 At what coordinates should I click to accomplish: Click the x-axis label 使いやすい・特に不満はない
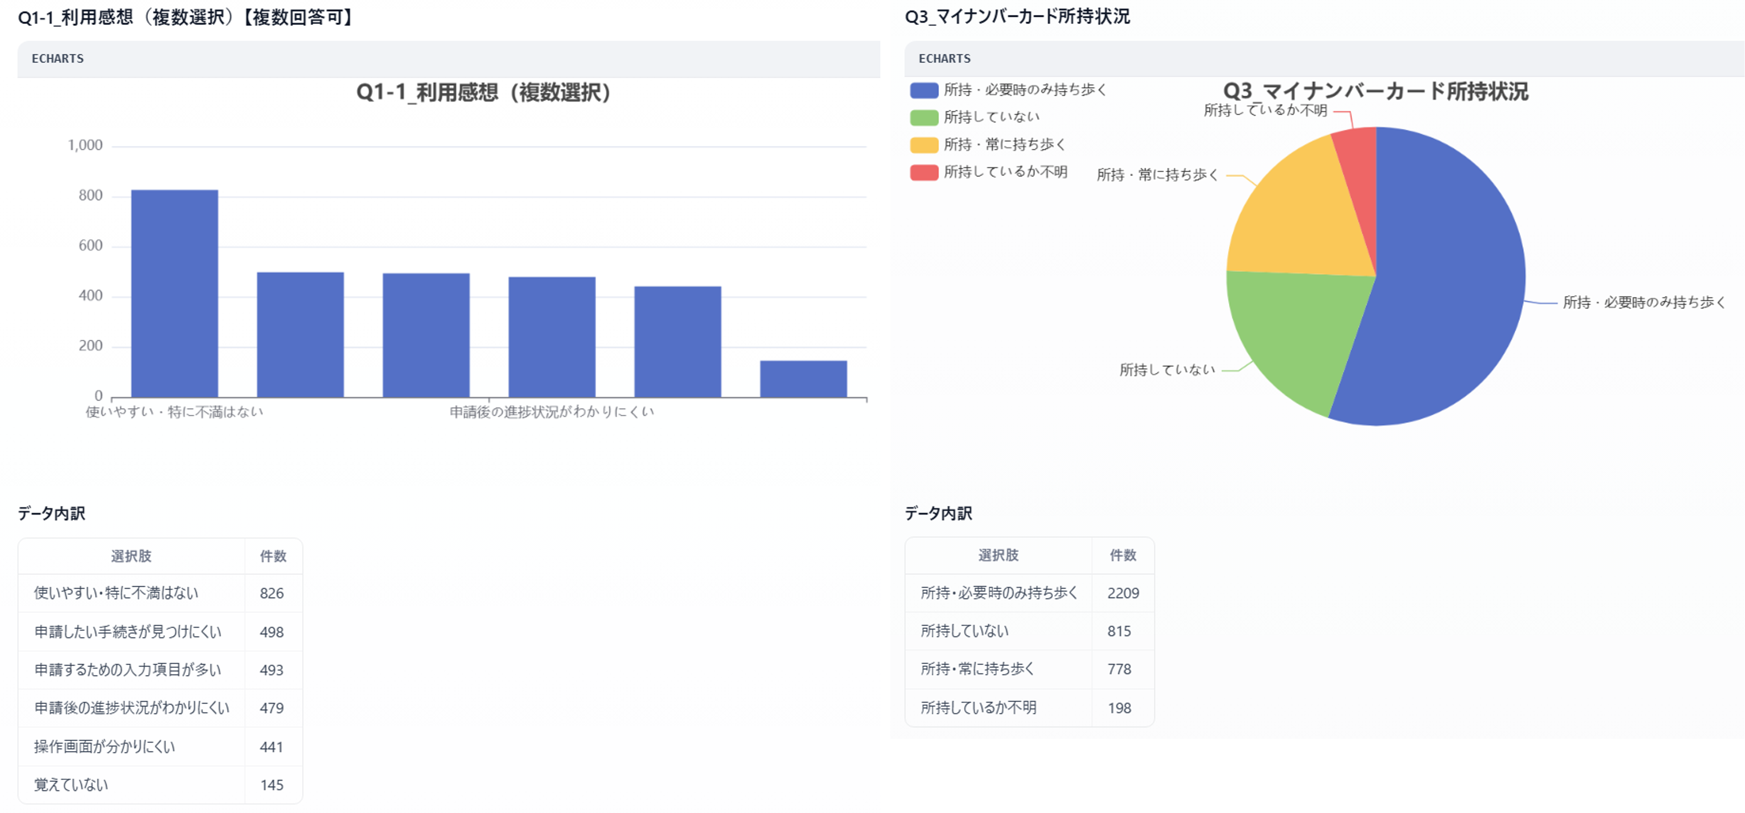pyautogui.click(x=174, y=412)
